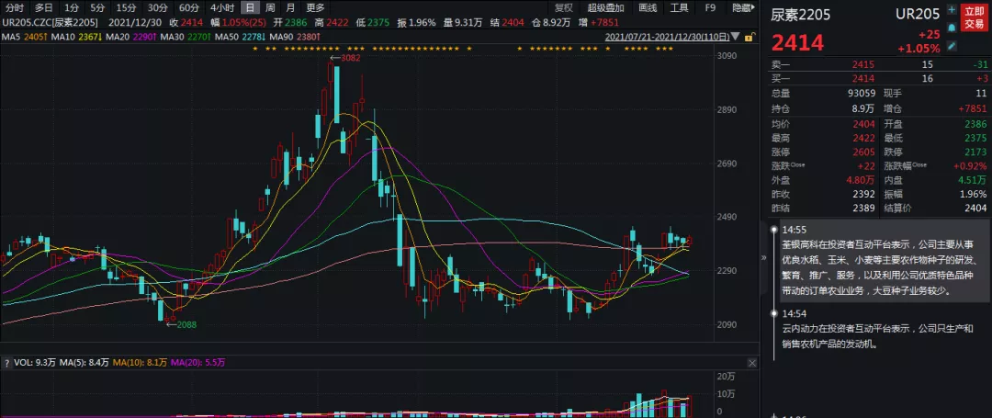992x418 pixels.
Task: Select the 60分 chart period
Action: (x=188, y=7)
